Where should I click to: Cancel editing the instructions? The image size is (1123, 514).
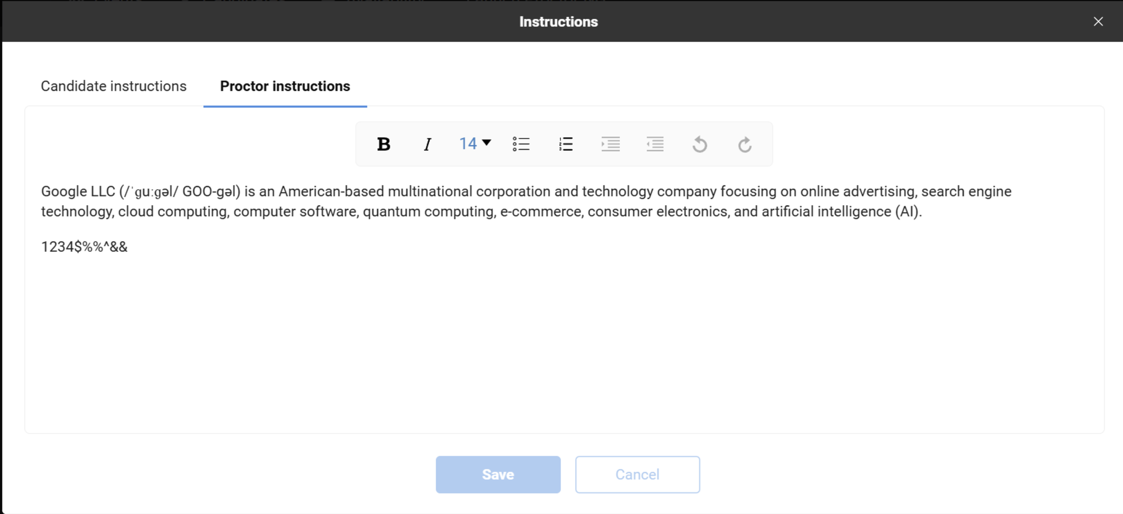[637, 474]
